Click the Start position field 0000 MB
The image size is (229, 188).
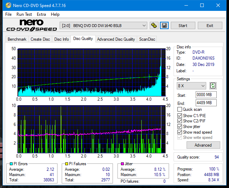point(206,95)
